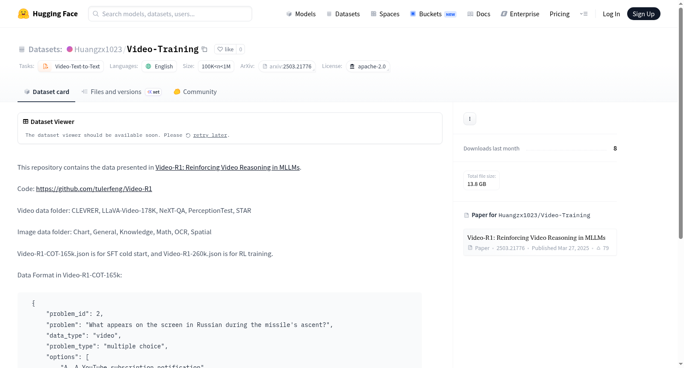Click the Hugging Face logo icon
This screenshot has width=684, height=368.
pos(24,14)
